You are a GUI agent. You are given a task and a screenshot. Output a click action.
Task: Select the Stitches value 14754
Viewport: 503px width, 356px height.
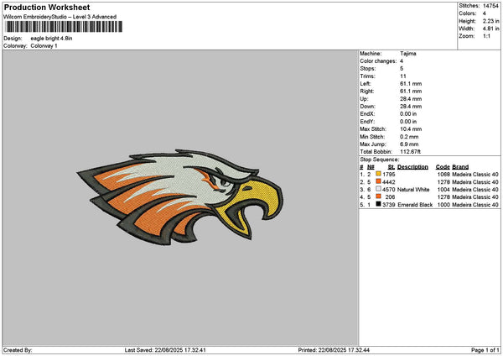(490, 6)
